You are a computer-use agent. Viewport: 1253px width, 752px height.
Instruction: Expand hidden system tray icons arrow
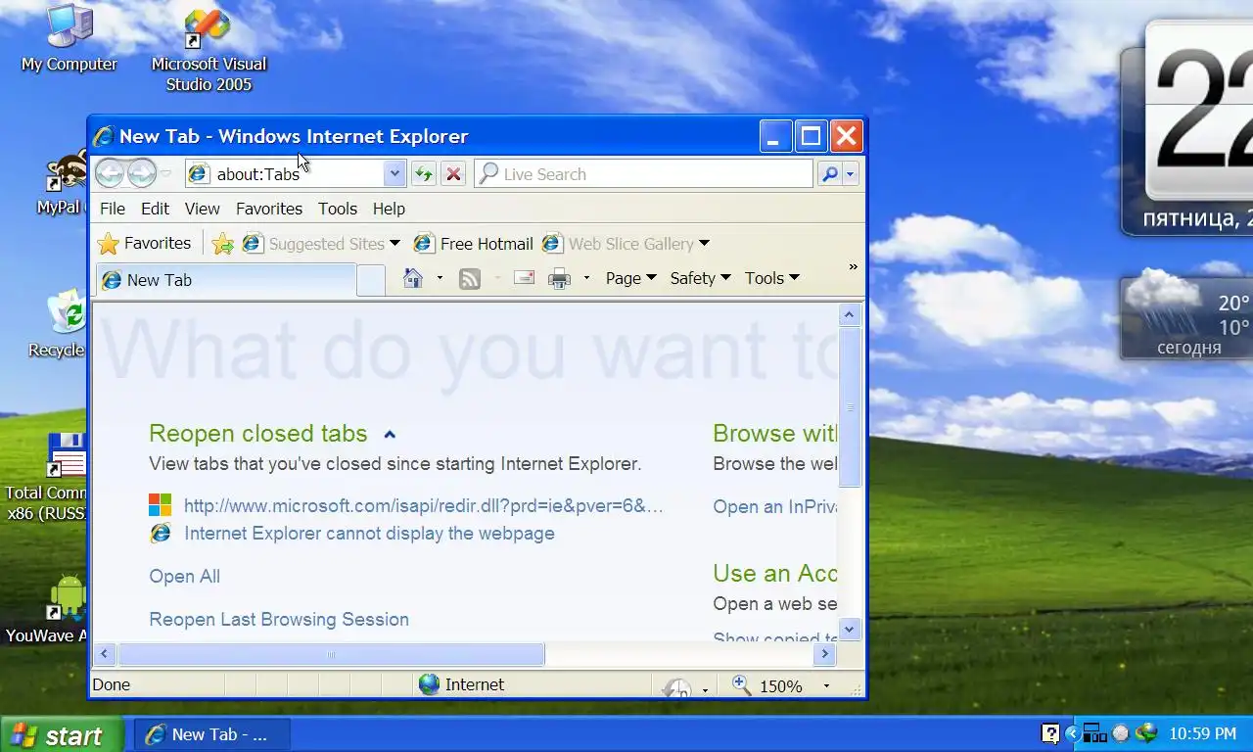tap(1072, 733)
